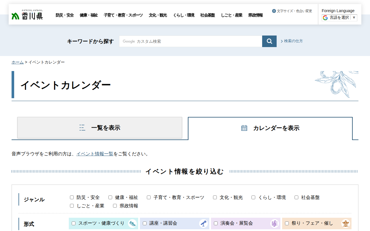Image resolution: width=370 pixels, height=231 pixels.
Task: Open the 子育て・教育・スポーツ navigation menu
Action: [x=123, y=15]
